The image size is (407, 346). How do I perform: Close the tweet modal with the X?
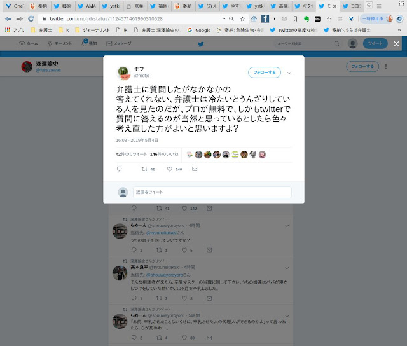[396, 44]
